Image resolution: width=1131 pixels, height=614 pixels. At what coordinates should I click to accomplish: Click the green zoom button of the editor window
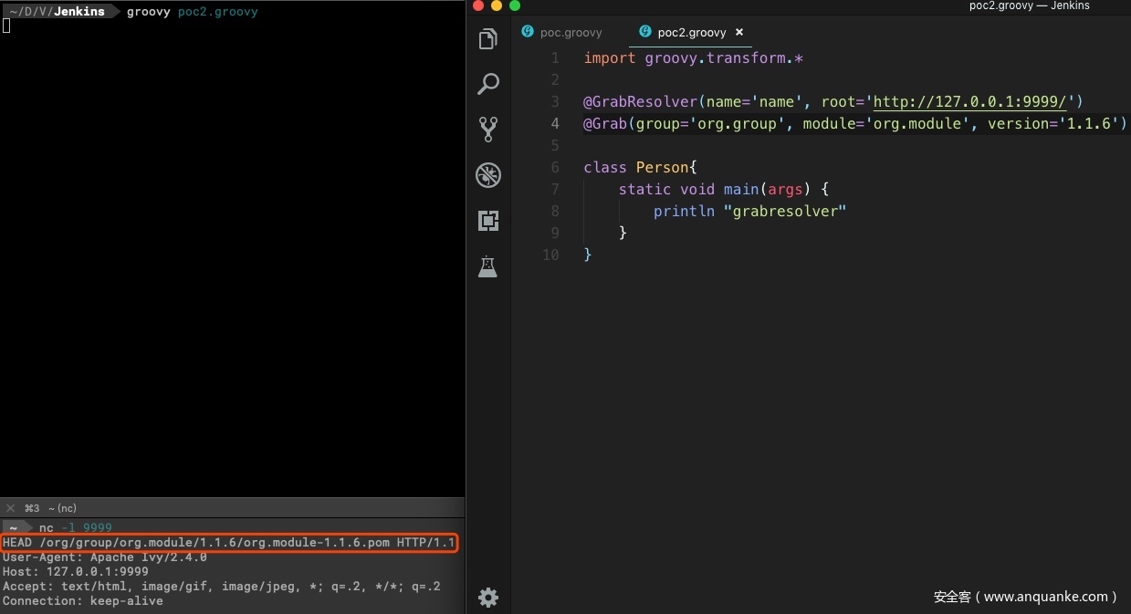515,5
